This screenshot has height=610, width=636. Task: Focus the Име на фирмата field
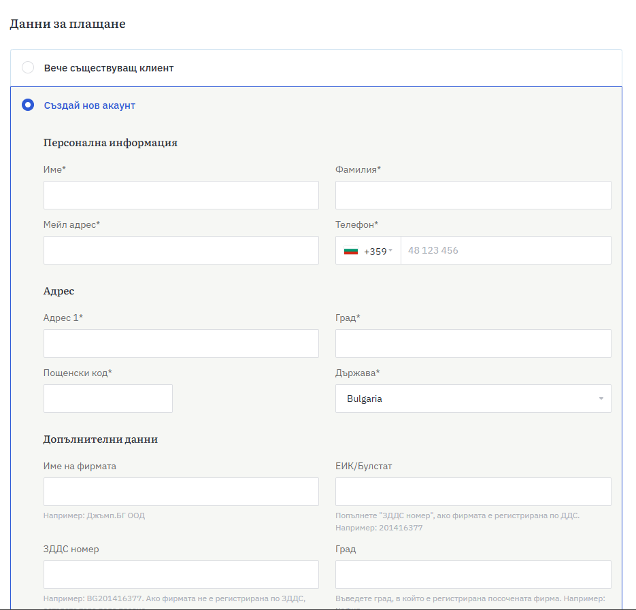181,492
